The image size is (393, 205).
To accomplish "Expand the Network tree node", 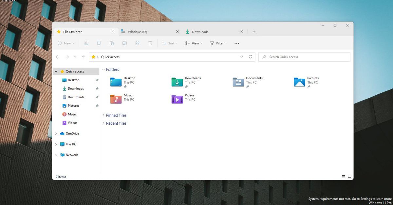I will (x=56, y=155).
